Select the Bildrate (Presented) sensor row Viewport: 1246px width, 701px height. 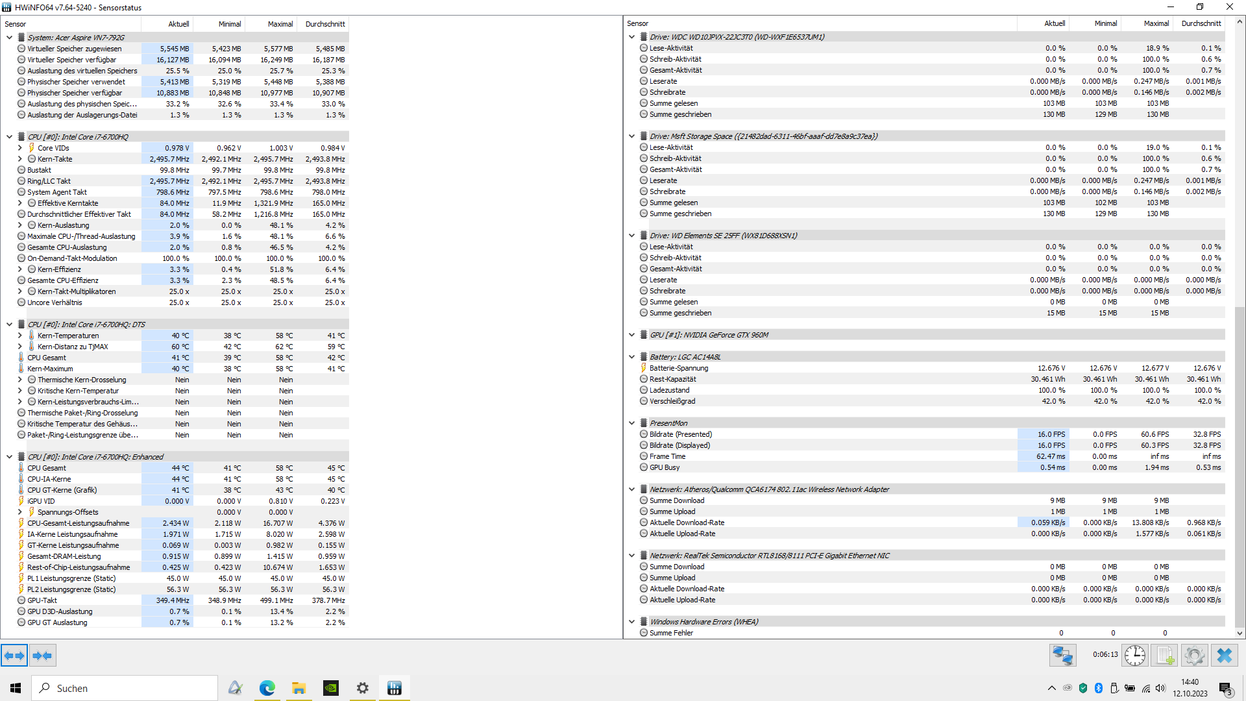click(x=681, y=434)
